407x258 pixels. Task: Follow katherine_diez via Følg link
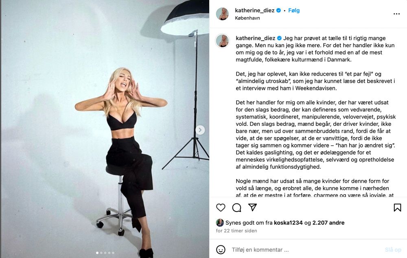(x=294, y=11)
